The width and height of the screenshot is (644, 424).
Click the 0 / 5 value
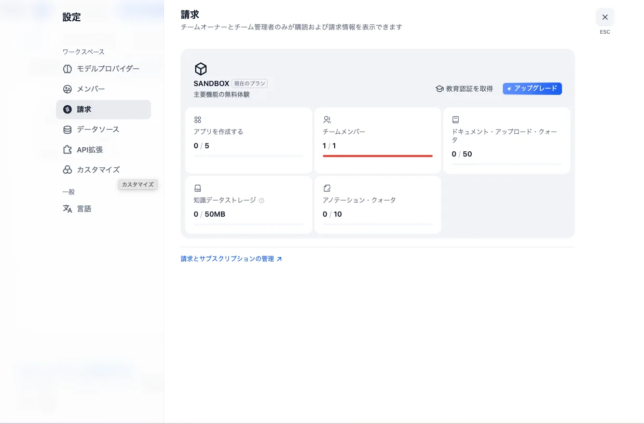click(201, 146)
